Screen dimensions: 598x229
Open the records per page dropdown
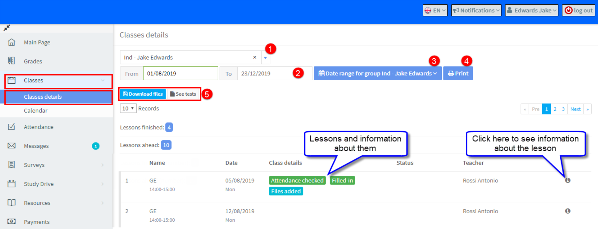pyautogui.click(x=128, y=108)
